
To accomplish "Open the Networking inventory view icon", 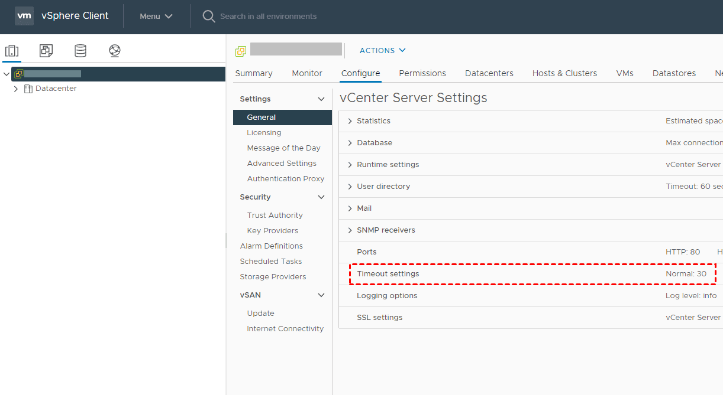I will tap(115, 51).
